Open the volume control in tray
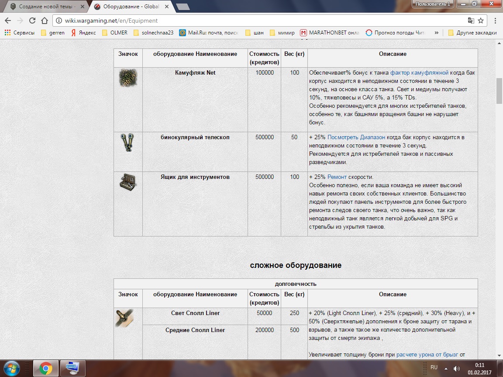The width and height of the screenshot is (503, 377). 456,368
